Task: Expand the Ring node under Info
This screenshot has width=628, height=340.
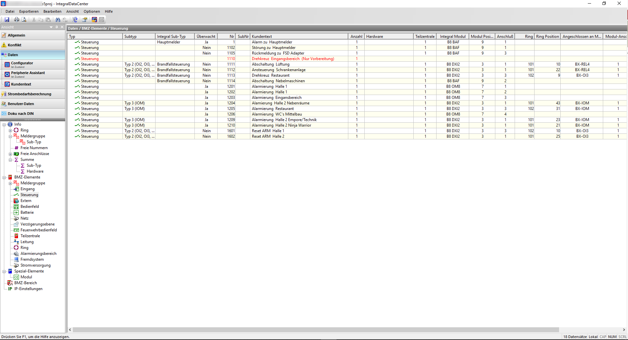Action: coord(10,131)
